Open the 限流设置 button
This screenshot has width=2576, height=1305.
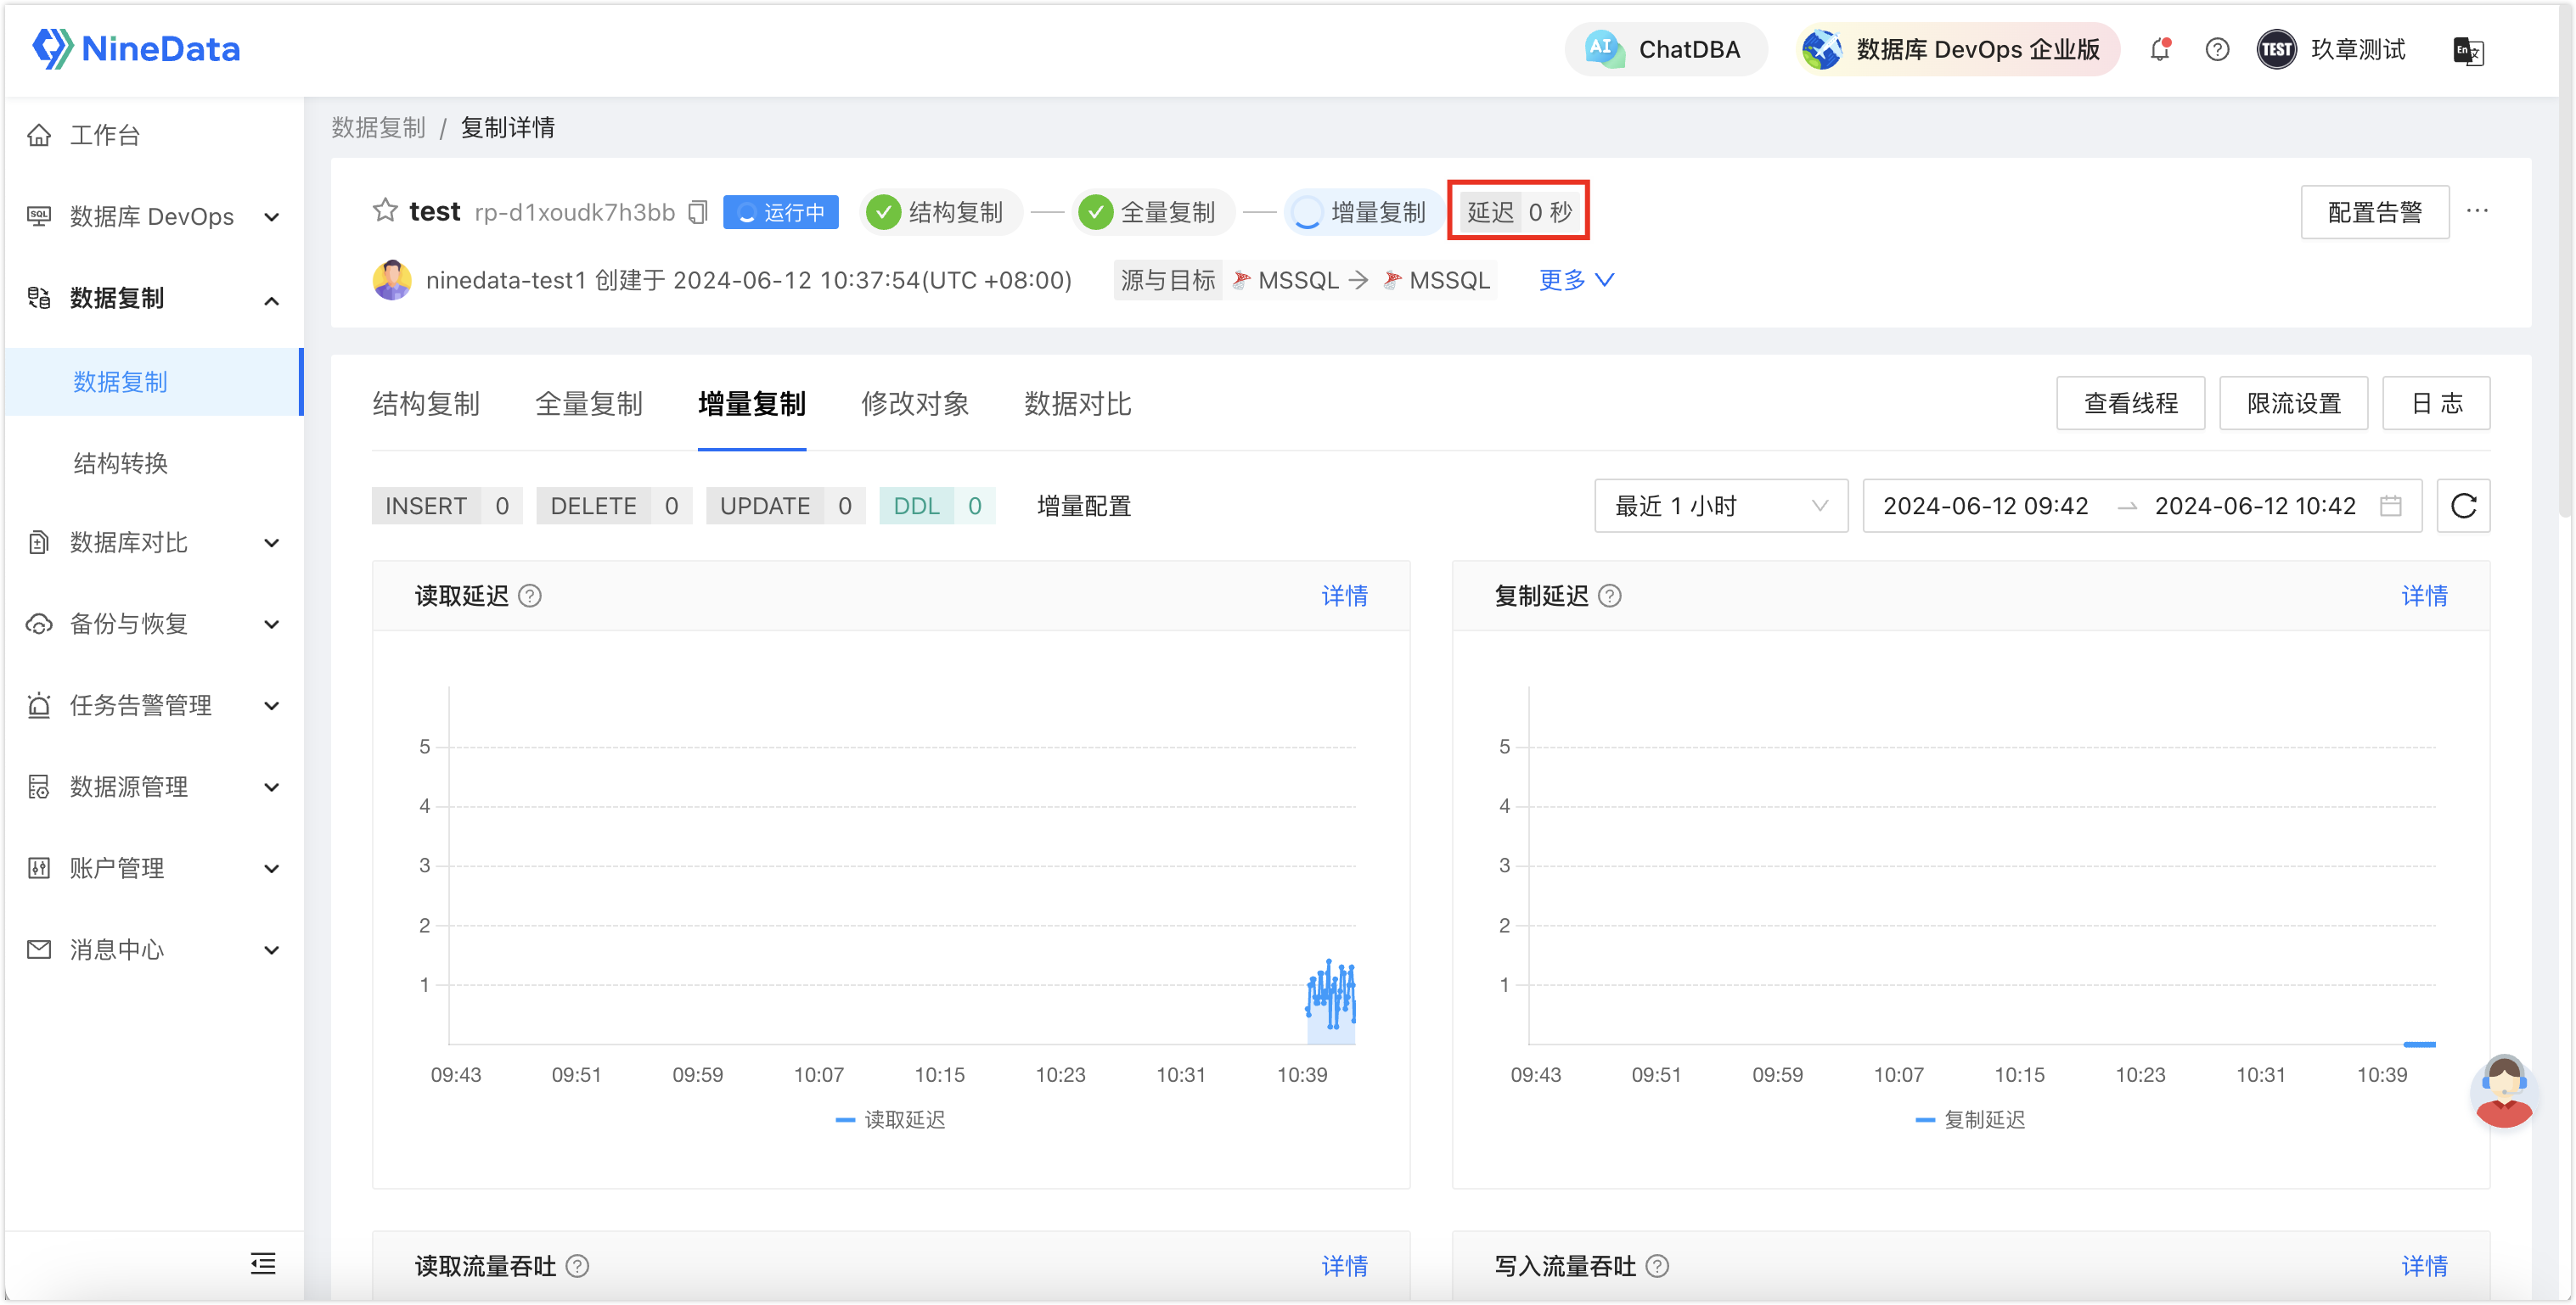[2293, 403]
